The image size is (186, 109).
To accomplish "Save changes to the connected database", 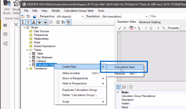I will [x=35, y=16].
